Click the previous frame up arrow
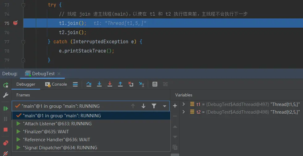 (133, 106)
